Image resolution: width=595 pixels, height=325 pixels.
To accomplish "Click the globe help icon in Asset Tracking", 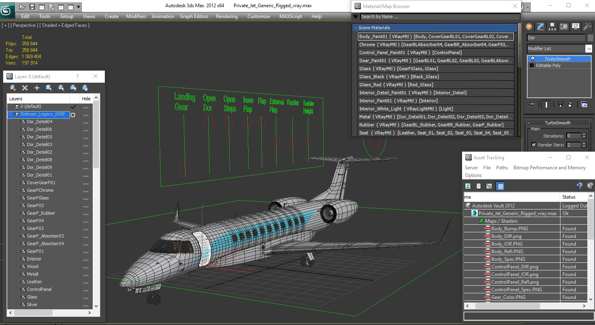I will (579, 185).
